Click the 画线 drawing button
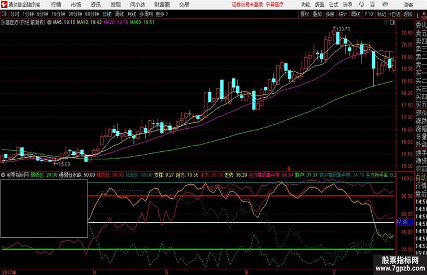This screenshot has width=427, height=275. click(356, 14)
